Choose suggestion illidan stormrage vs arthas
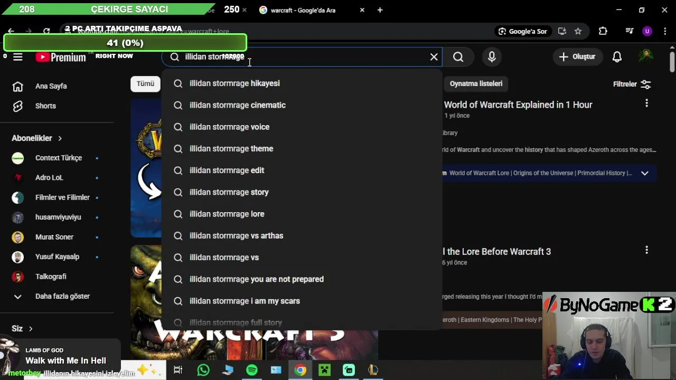Viewport: 676px width, 380px height. pyautogui.click(x=302, y=236)
